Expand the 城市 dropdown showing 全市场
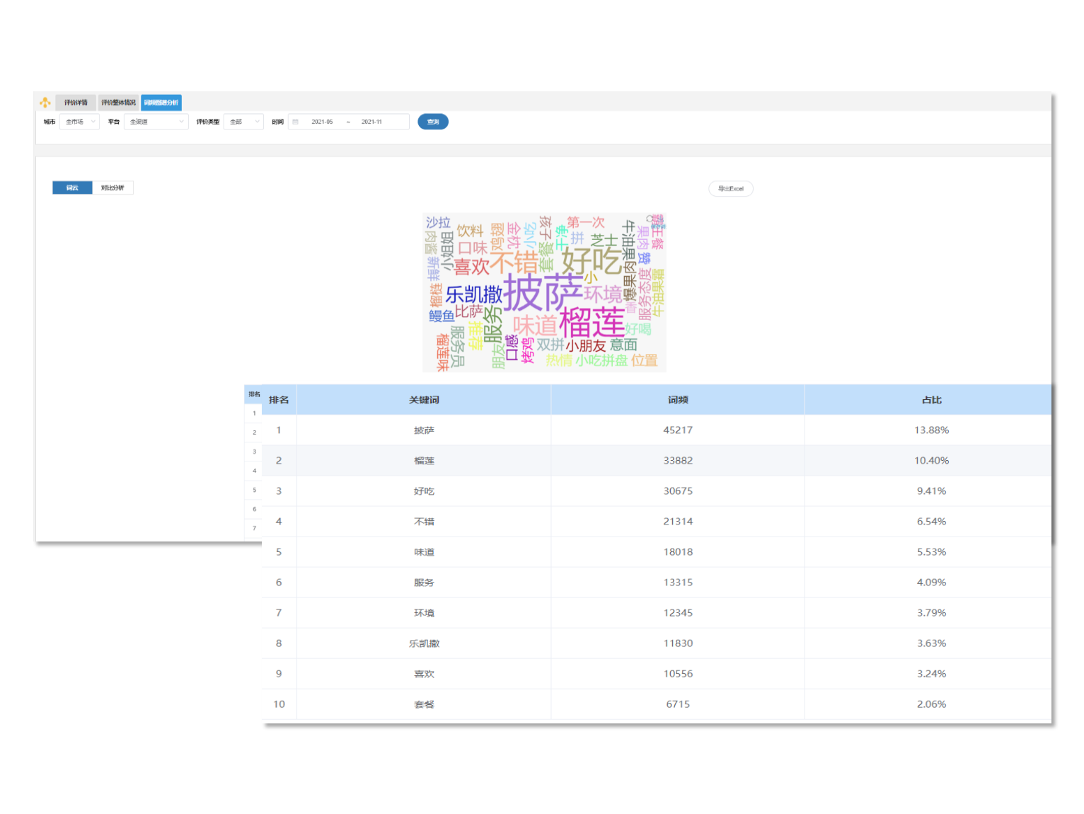The height and width of the screenshot is (814, 1084). point(79,122)
